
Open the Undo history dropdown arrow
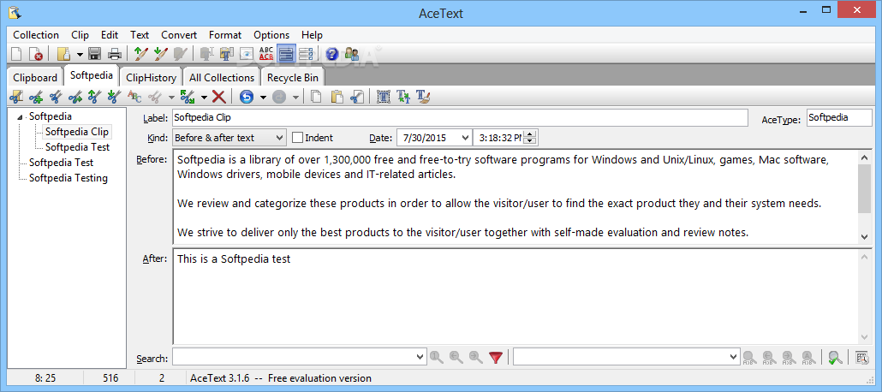[263, 98]
